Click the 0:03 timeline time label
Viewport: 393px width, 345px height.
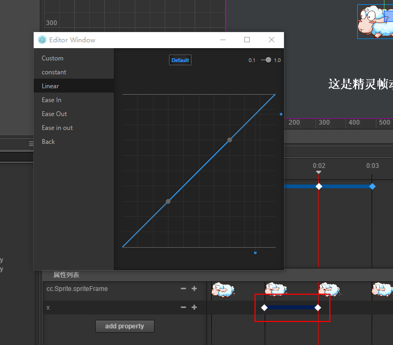tap(373, 166)
